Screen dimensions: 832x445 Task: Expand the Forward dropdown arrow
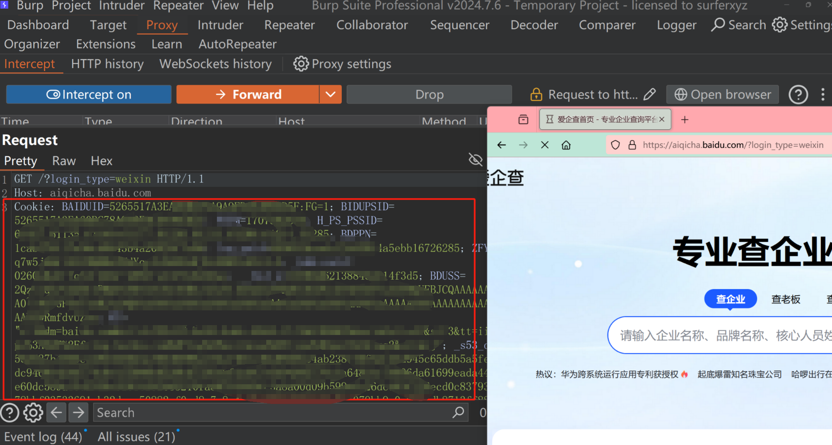point(331,94)
